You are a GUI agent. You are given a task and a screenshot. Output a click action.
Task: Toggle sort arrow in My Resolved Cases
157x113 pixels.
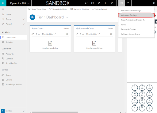pyautogui.click(x=83, y=34)
